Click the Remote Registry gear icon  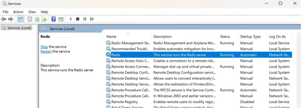(x=108, y=102)
